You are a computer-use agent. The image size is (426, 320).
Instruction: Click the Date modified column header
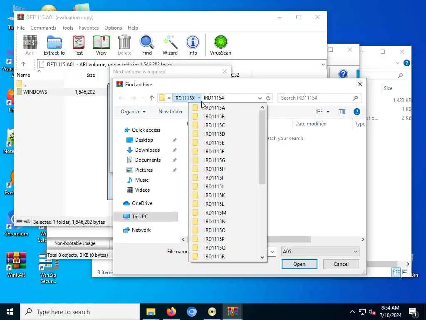311,123
